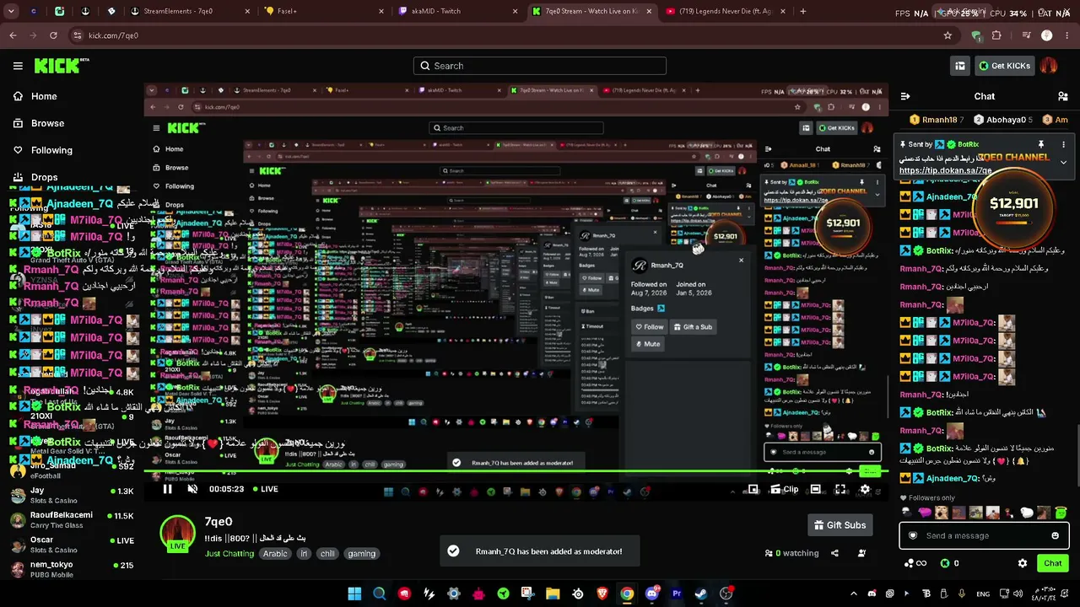Open the chat users list icon

(x=1062, y=96)
